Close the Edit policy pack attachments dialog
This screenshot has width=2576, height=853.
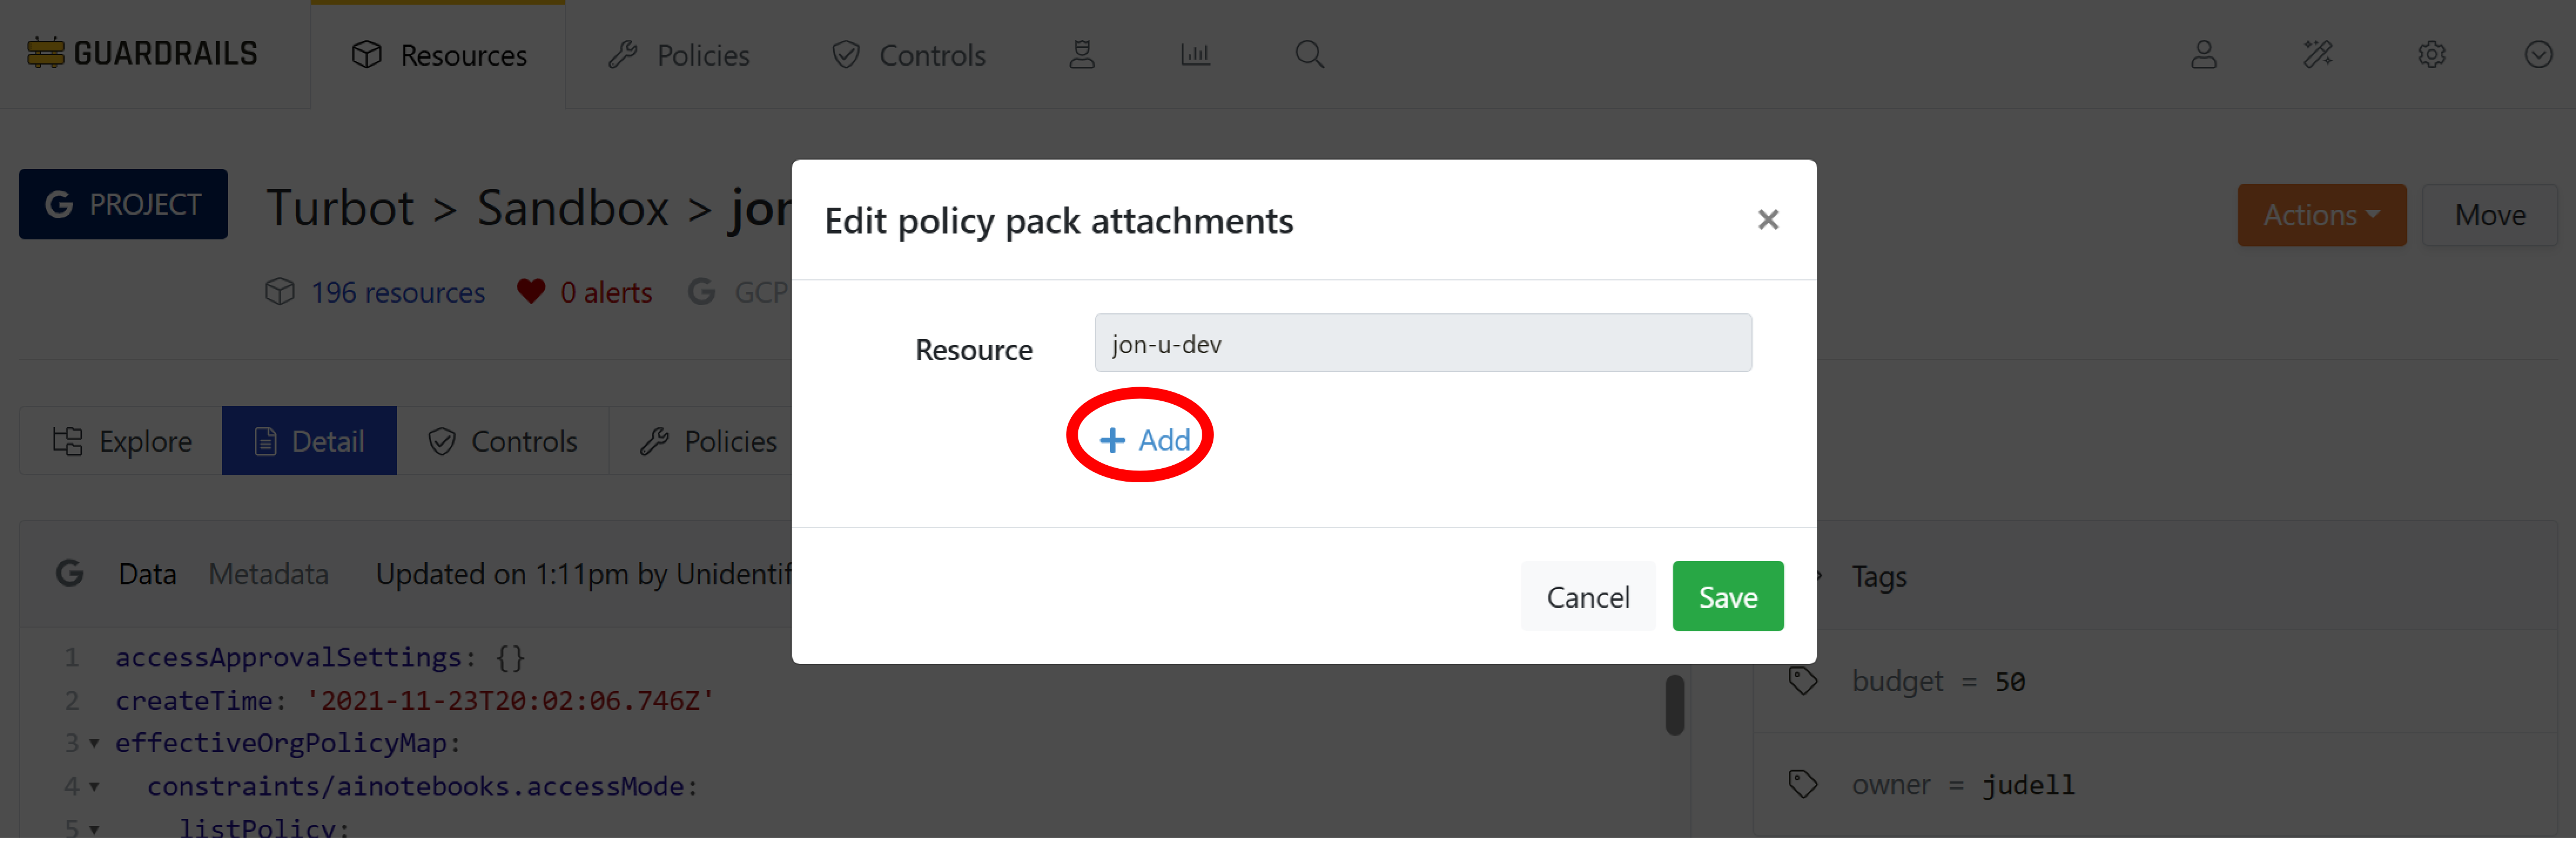click(x=1767, y=220)
